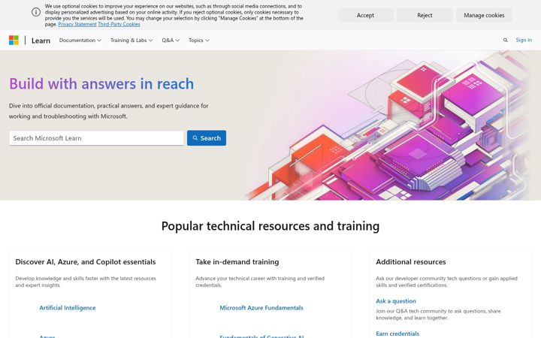Screen dimensions: 541x338
Task: Expand the Documentation menu
Action: [80, 41]
